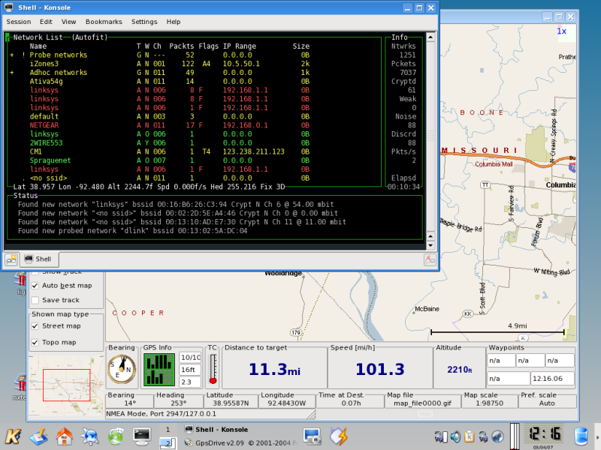Click the Columbia Mall map label
The image size is (601, 450).
click(x=494, y=164)
